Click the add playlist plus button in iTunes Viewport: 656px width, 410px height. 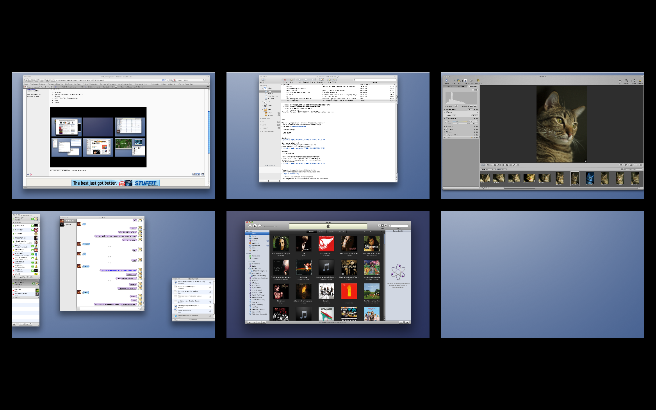pyautogui.click(x=250, y=323)
